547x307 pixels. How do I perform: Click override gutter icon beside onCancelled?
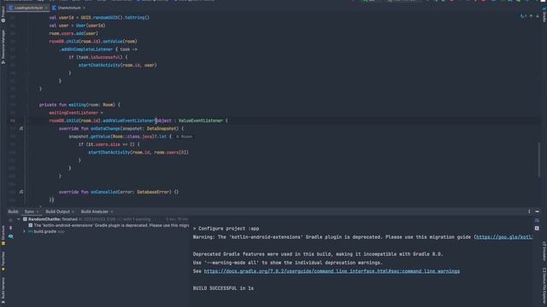coord(21,192)
